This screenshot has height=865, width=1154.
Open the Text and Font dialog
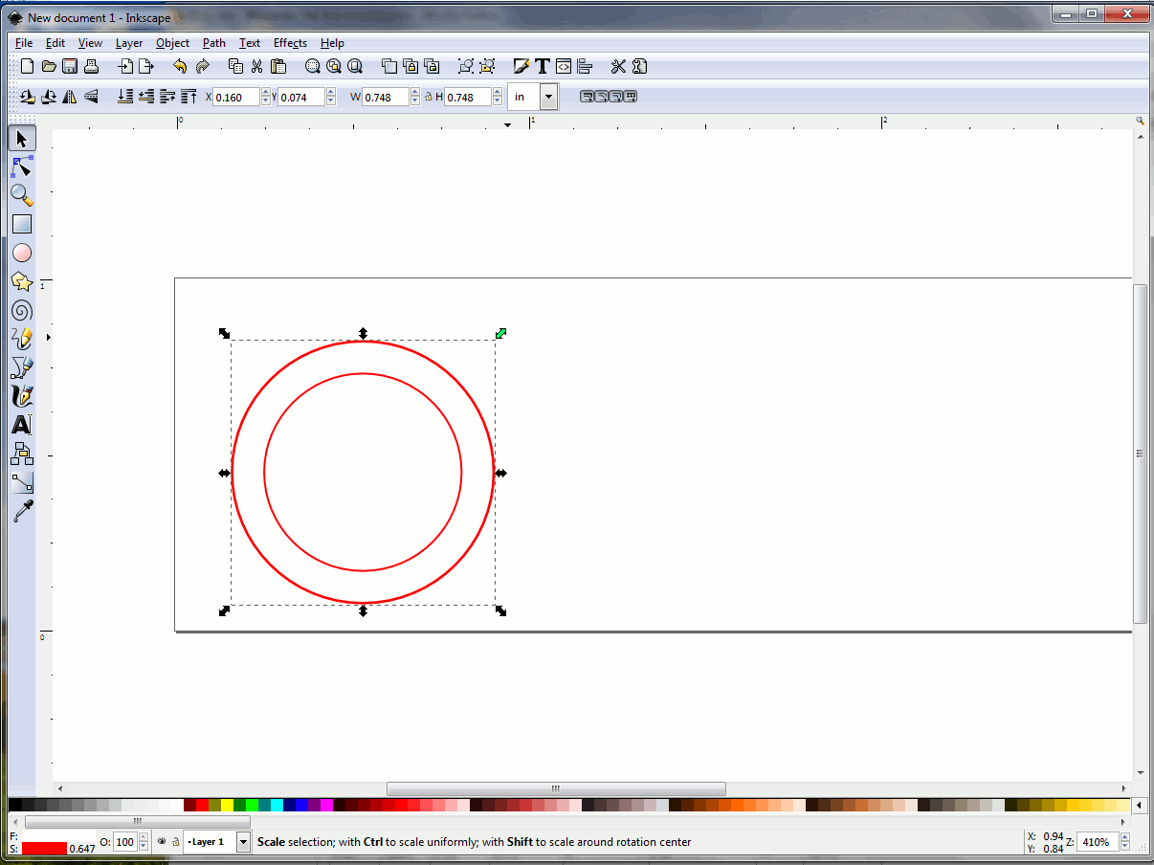tap(543, 66)
